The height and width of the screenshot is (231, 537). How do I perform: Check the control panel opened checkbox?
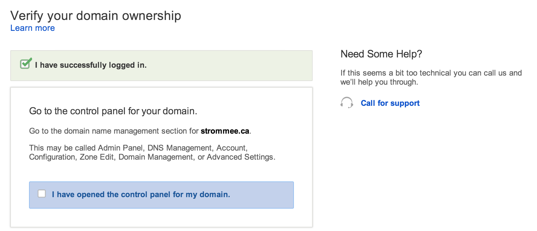click(42, 194)
